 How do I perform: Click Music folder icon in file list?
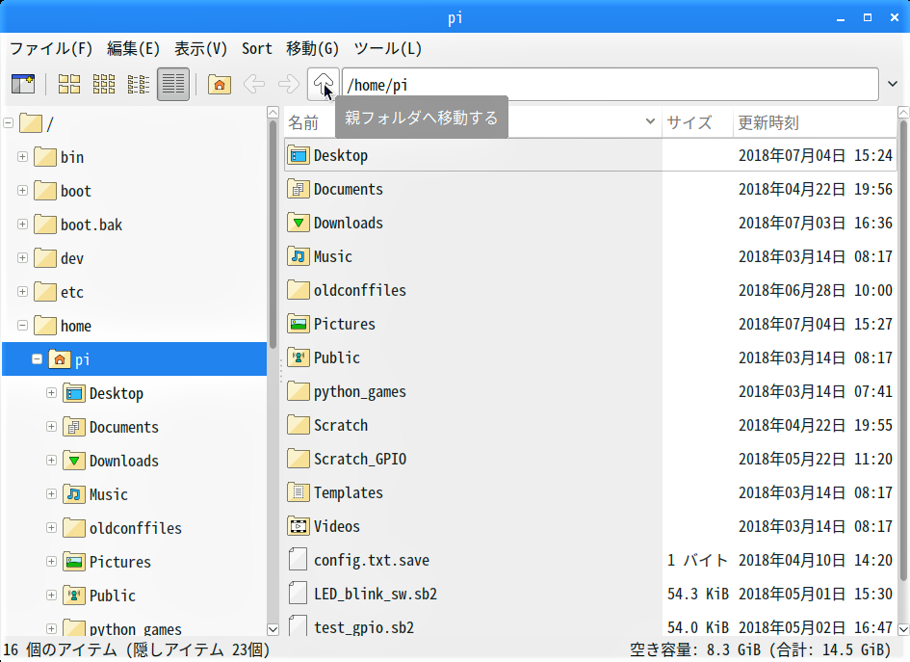[x=299, y=256]
